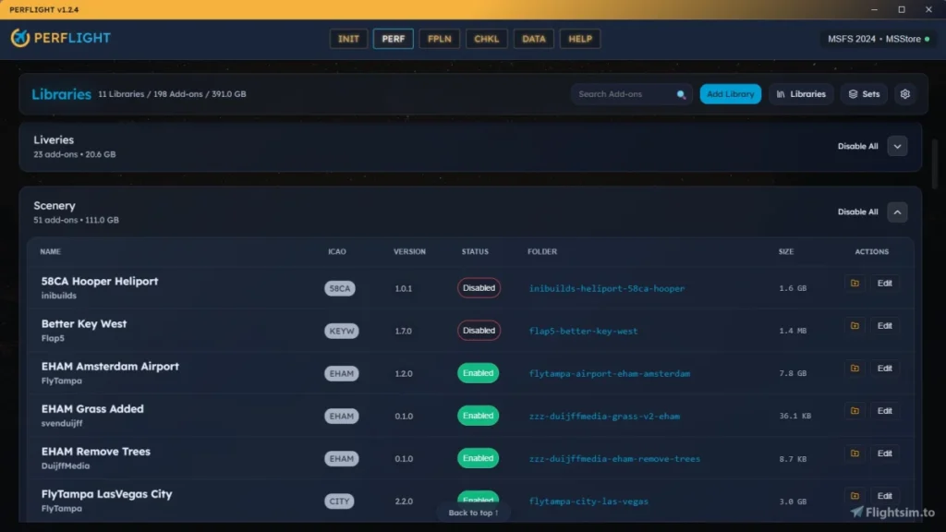The image size is (946, 532).
Task: Toggle Disabled status of Better Key West
Action: tap(479, 331)
